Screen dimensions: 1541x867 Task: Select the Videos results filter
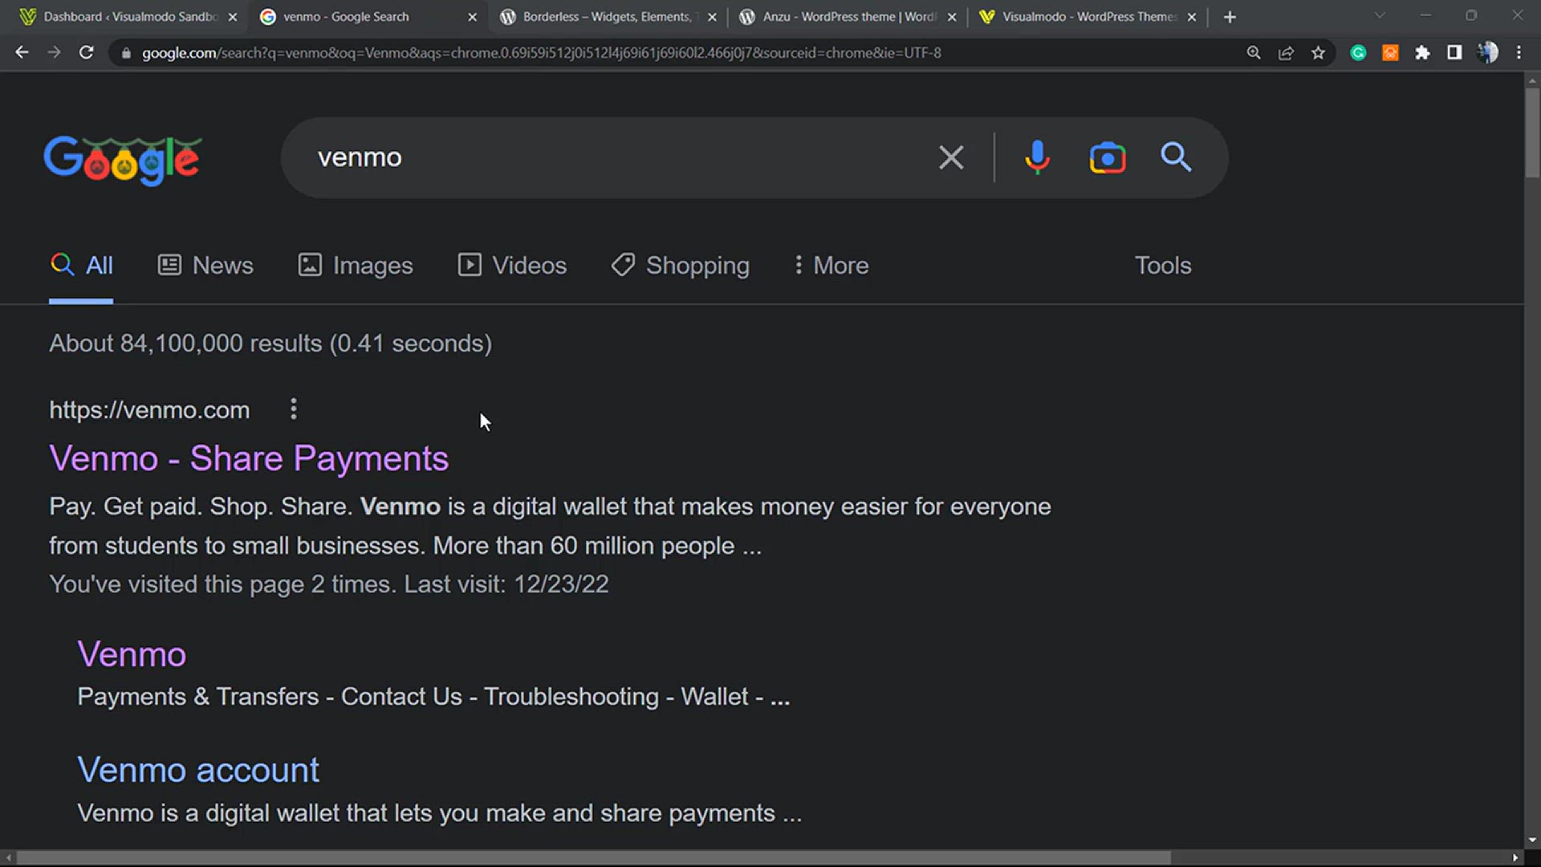click(x=512, y=266)
